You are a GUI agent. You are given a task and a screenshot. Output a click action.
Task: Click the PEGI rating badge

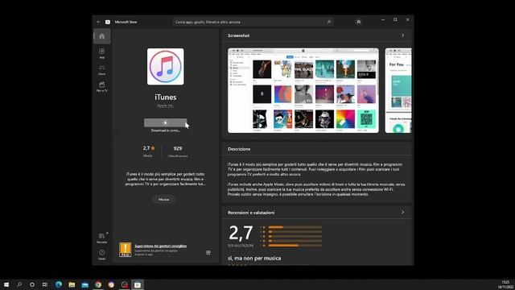click(x=126, y=250)
